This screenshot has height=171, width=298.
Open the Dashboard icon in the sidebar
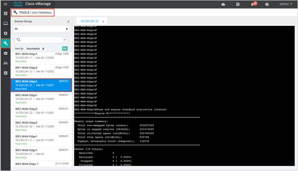(6, 14)
